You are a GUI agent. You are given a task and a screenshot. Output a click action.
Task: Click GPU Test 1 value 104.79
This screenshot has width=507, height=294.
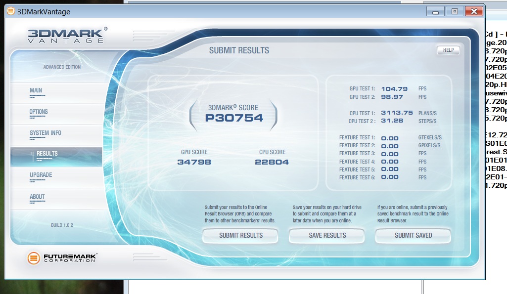394,89
